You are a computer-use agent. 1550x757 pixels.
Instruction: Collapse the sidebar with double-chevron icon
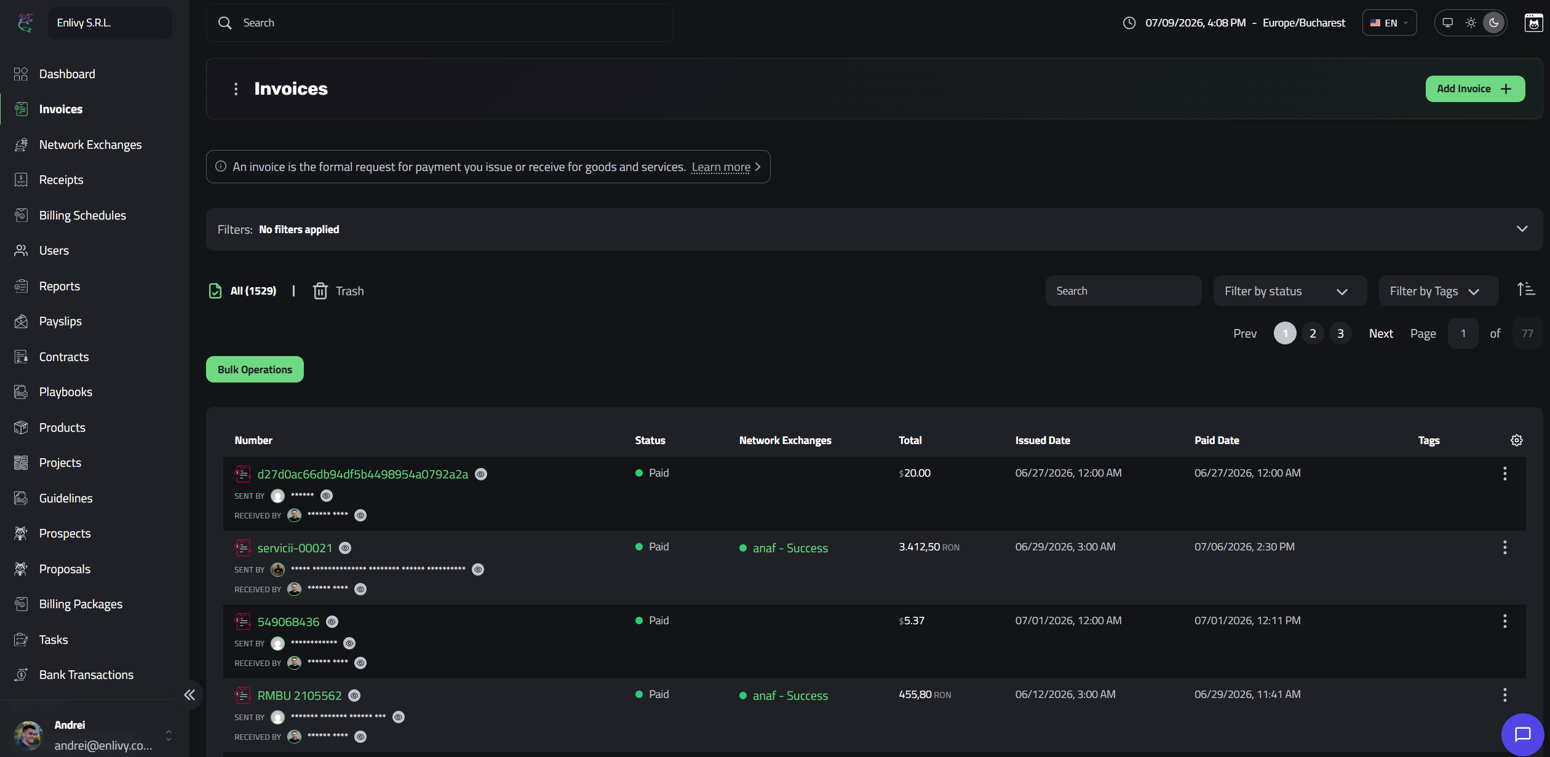click(189, 695)
